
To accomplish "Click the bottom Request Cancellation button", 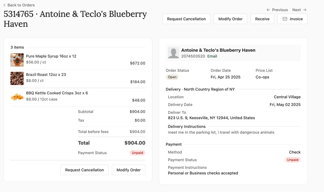I will click(x=84, y=170).
